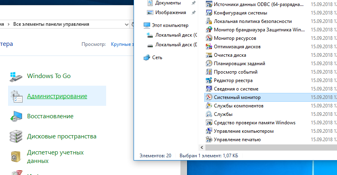Click the Очистка диска icon
Viewport: 337px width, 175px height.
coord(209,55)
